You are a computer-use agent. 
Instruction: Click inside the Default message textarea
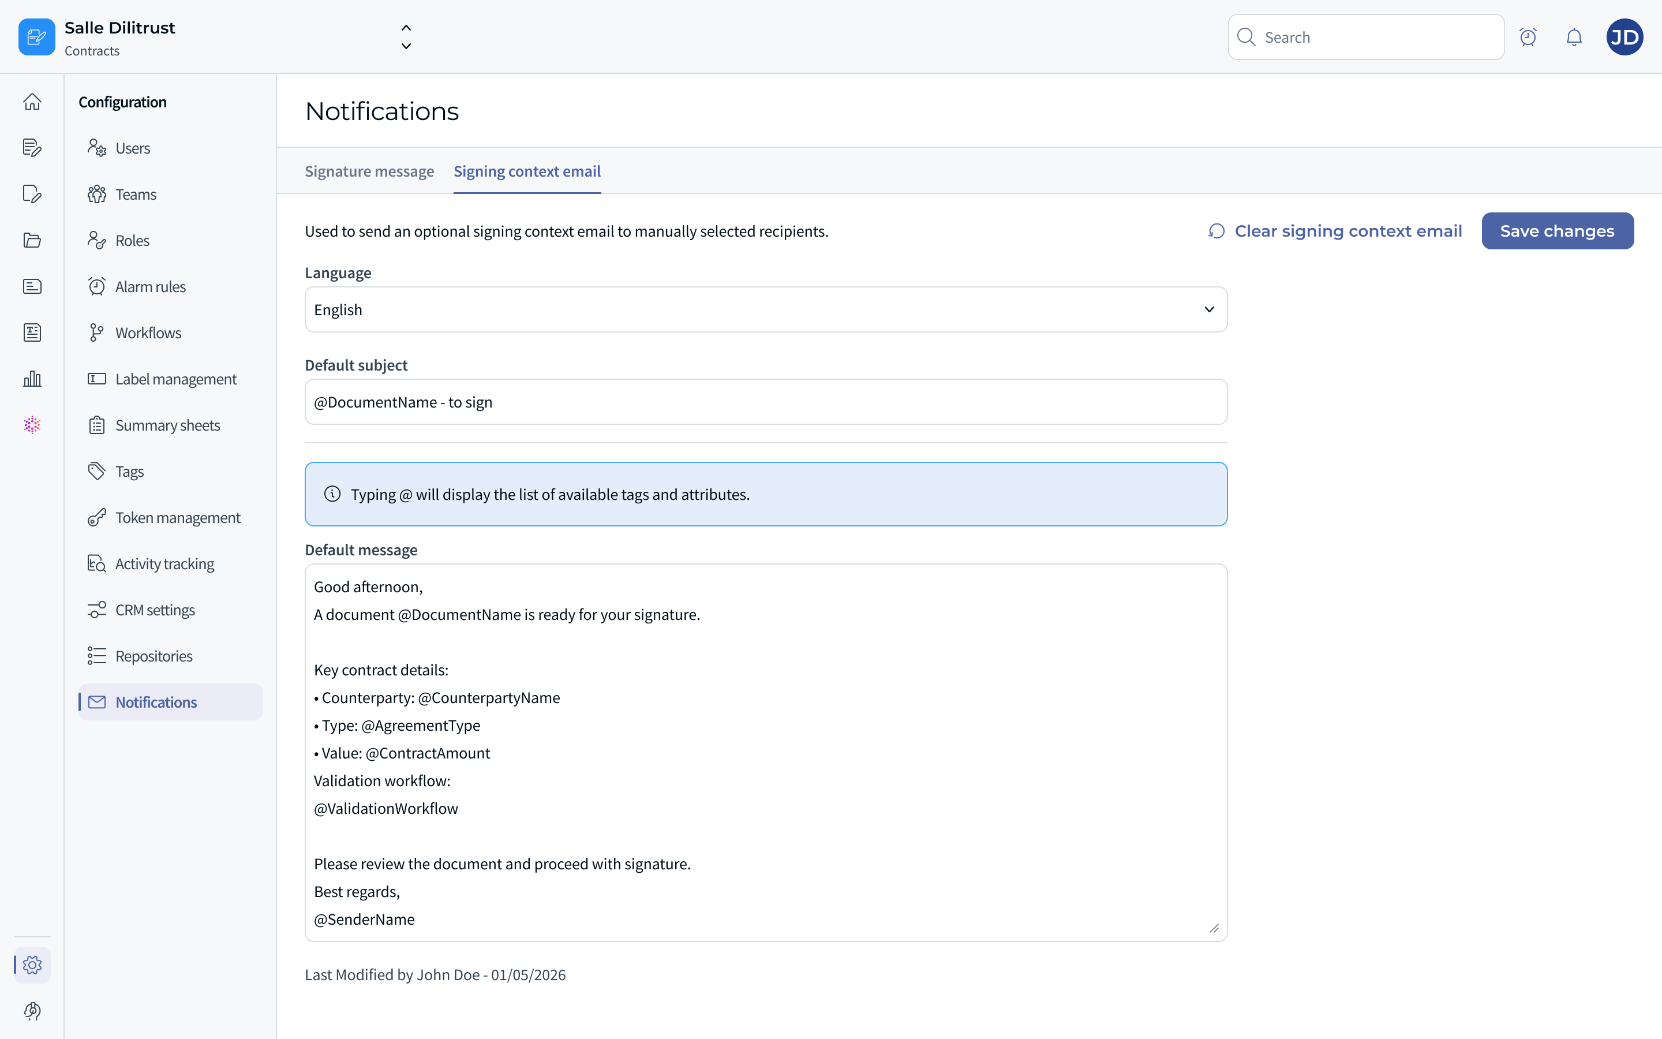766,753
